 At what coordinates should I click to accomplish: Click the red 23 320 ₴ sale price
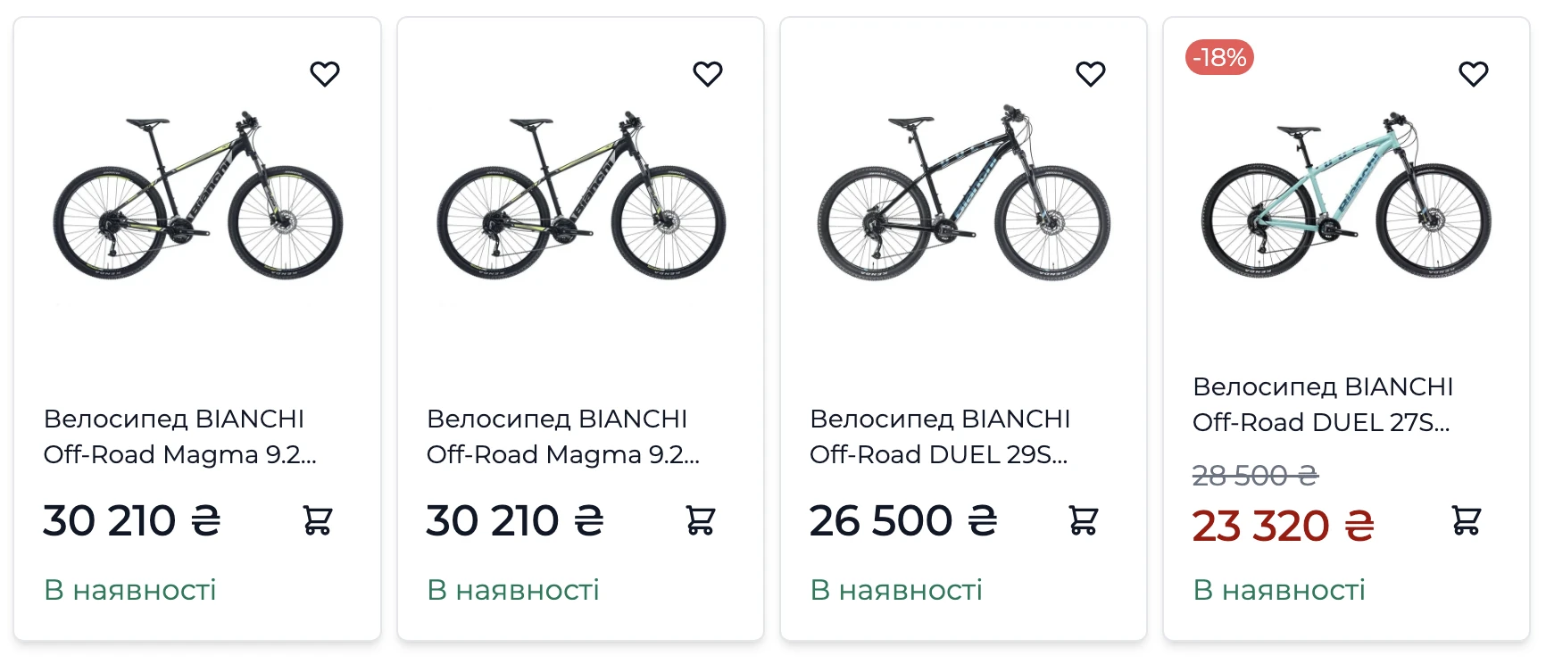(1284, 527)
